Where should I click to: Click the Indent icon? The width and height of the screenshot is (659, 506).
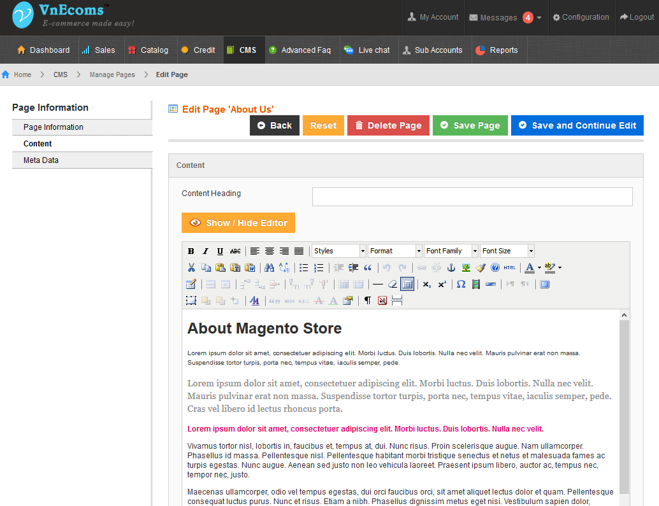pos(353,268)
